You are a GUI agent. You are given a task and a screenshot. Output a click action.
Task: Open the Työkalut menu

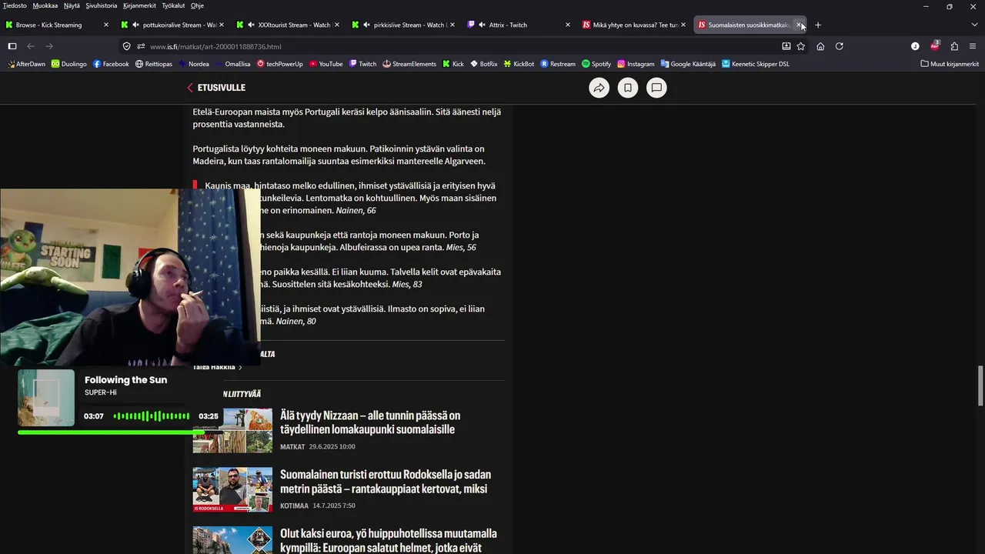click(173, 5)
